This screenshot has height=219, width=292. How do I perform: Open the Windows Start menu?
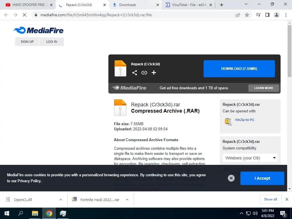(7, 213)
